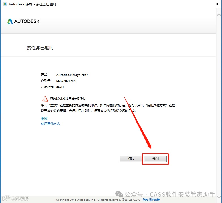Image resolution: width=222 pixels, height=203 pixels.
Task: Click the Autodesk title bar app icon
Action: pyautogui.click(x=5, y=4)
